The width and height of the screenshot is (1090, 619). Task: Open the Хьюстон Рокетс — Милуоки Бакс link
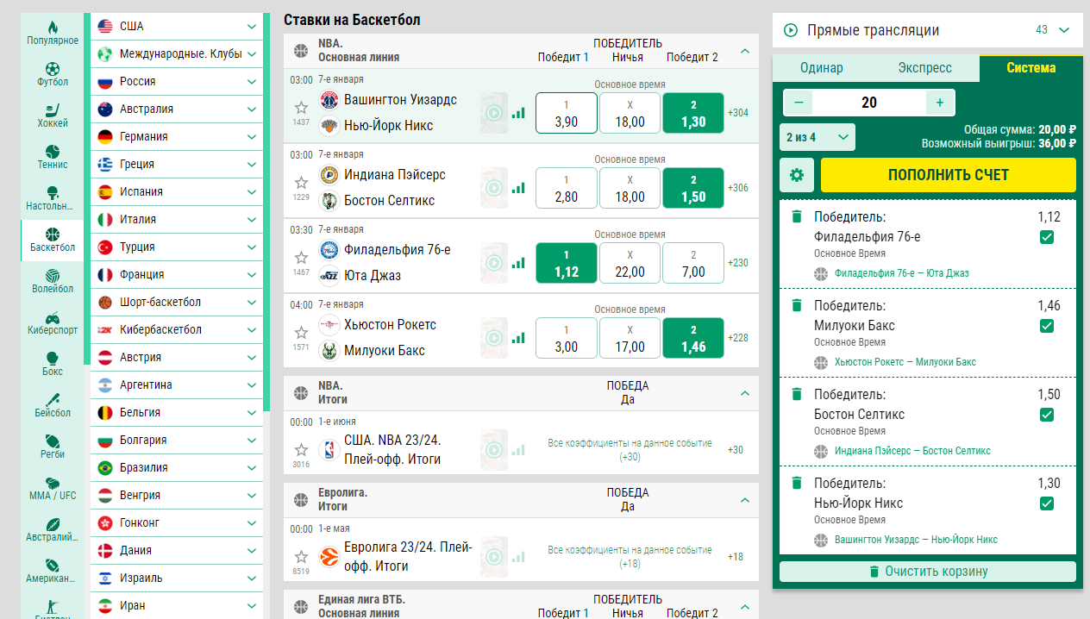905,362
